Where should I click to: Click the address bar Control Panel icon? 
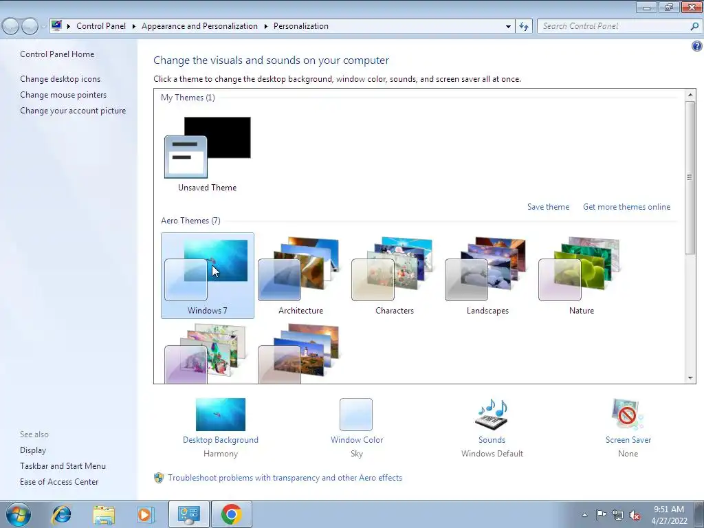click(x=56, y=25)
